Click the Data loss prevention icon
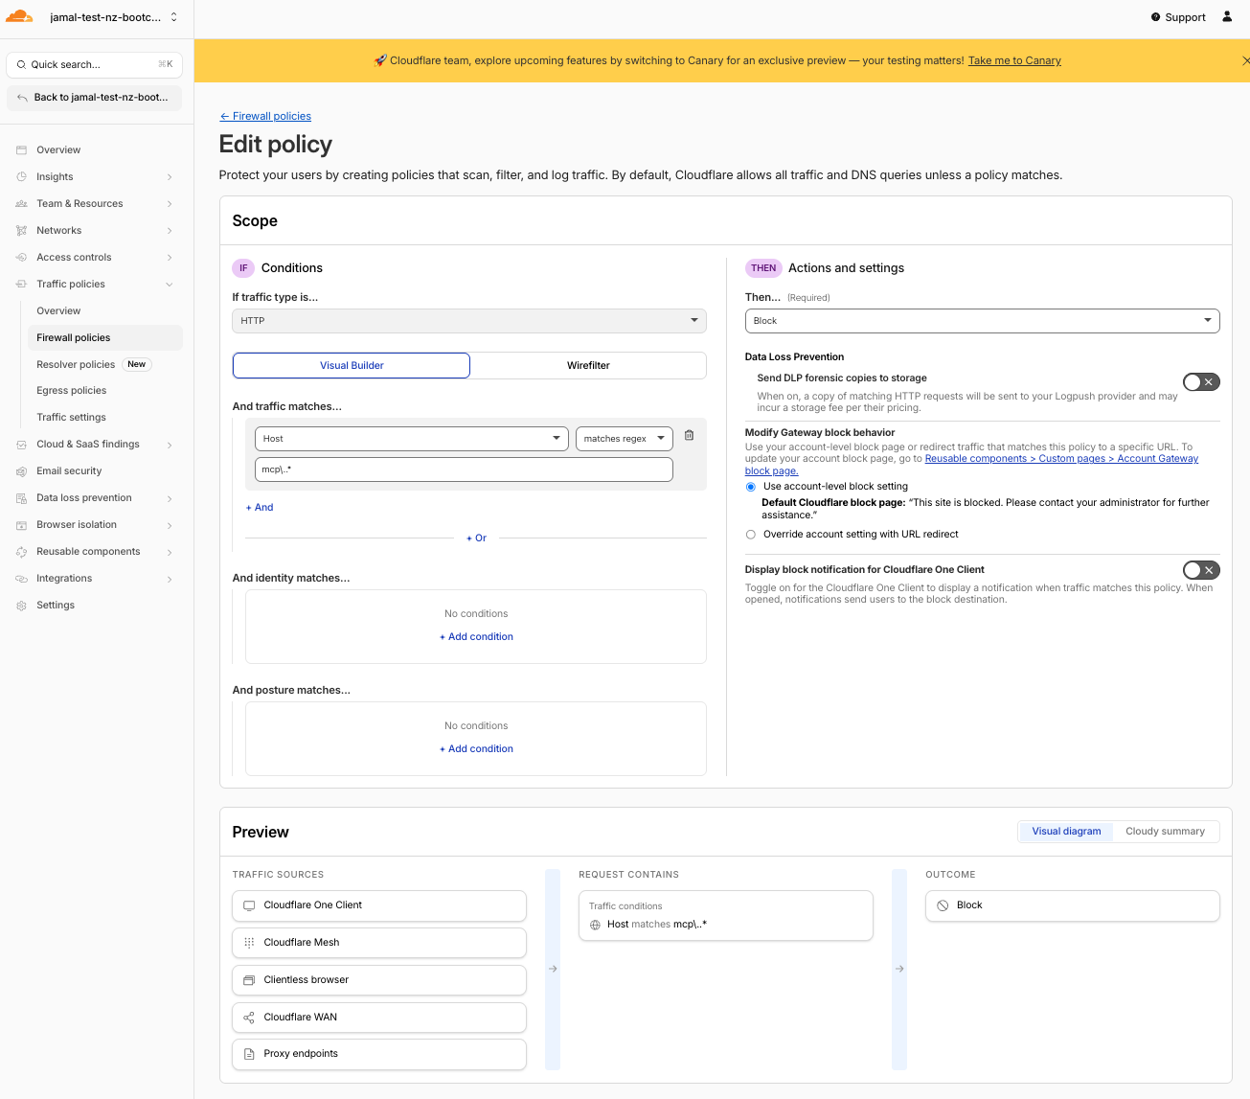1250x1099 pixels. [x=21, y=498]
